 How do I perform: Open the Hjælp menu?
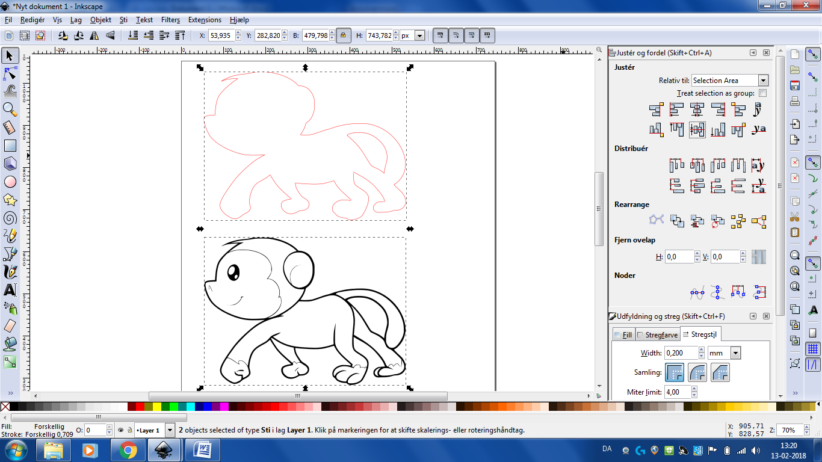click(x=239, y=20)
